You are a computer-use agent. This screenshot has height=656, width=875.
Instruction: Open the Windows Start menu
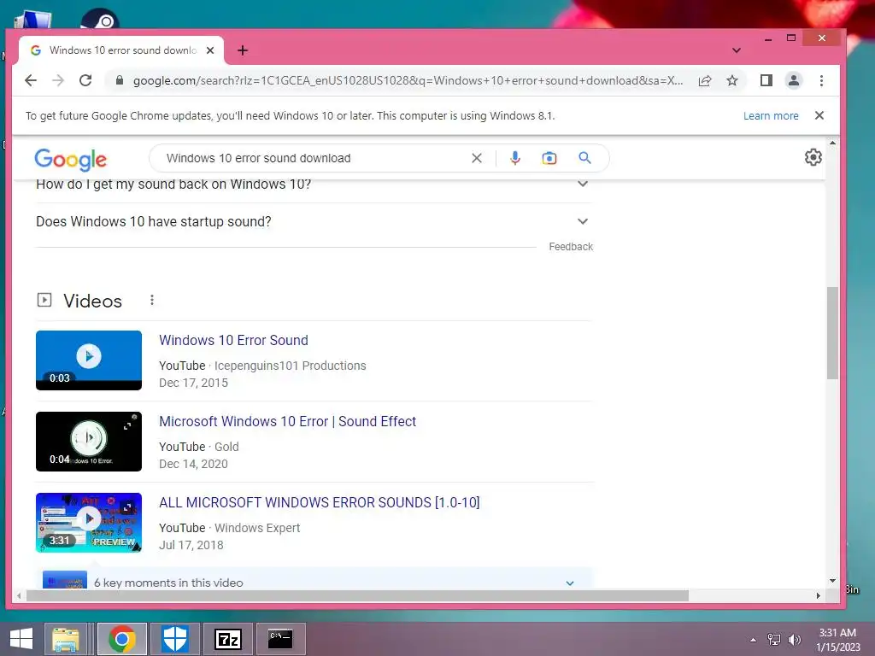[21, 639]
